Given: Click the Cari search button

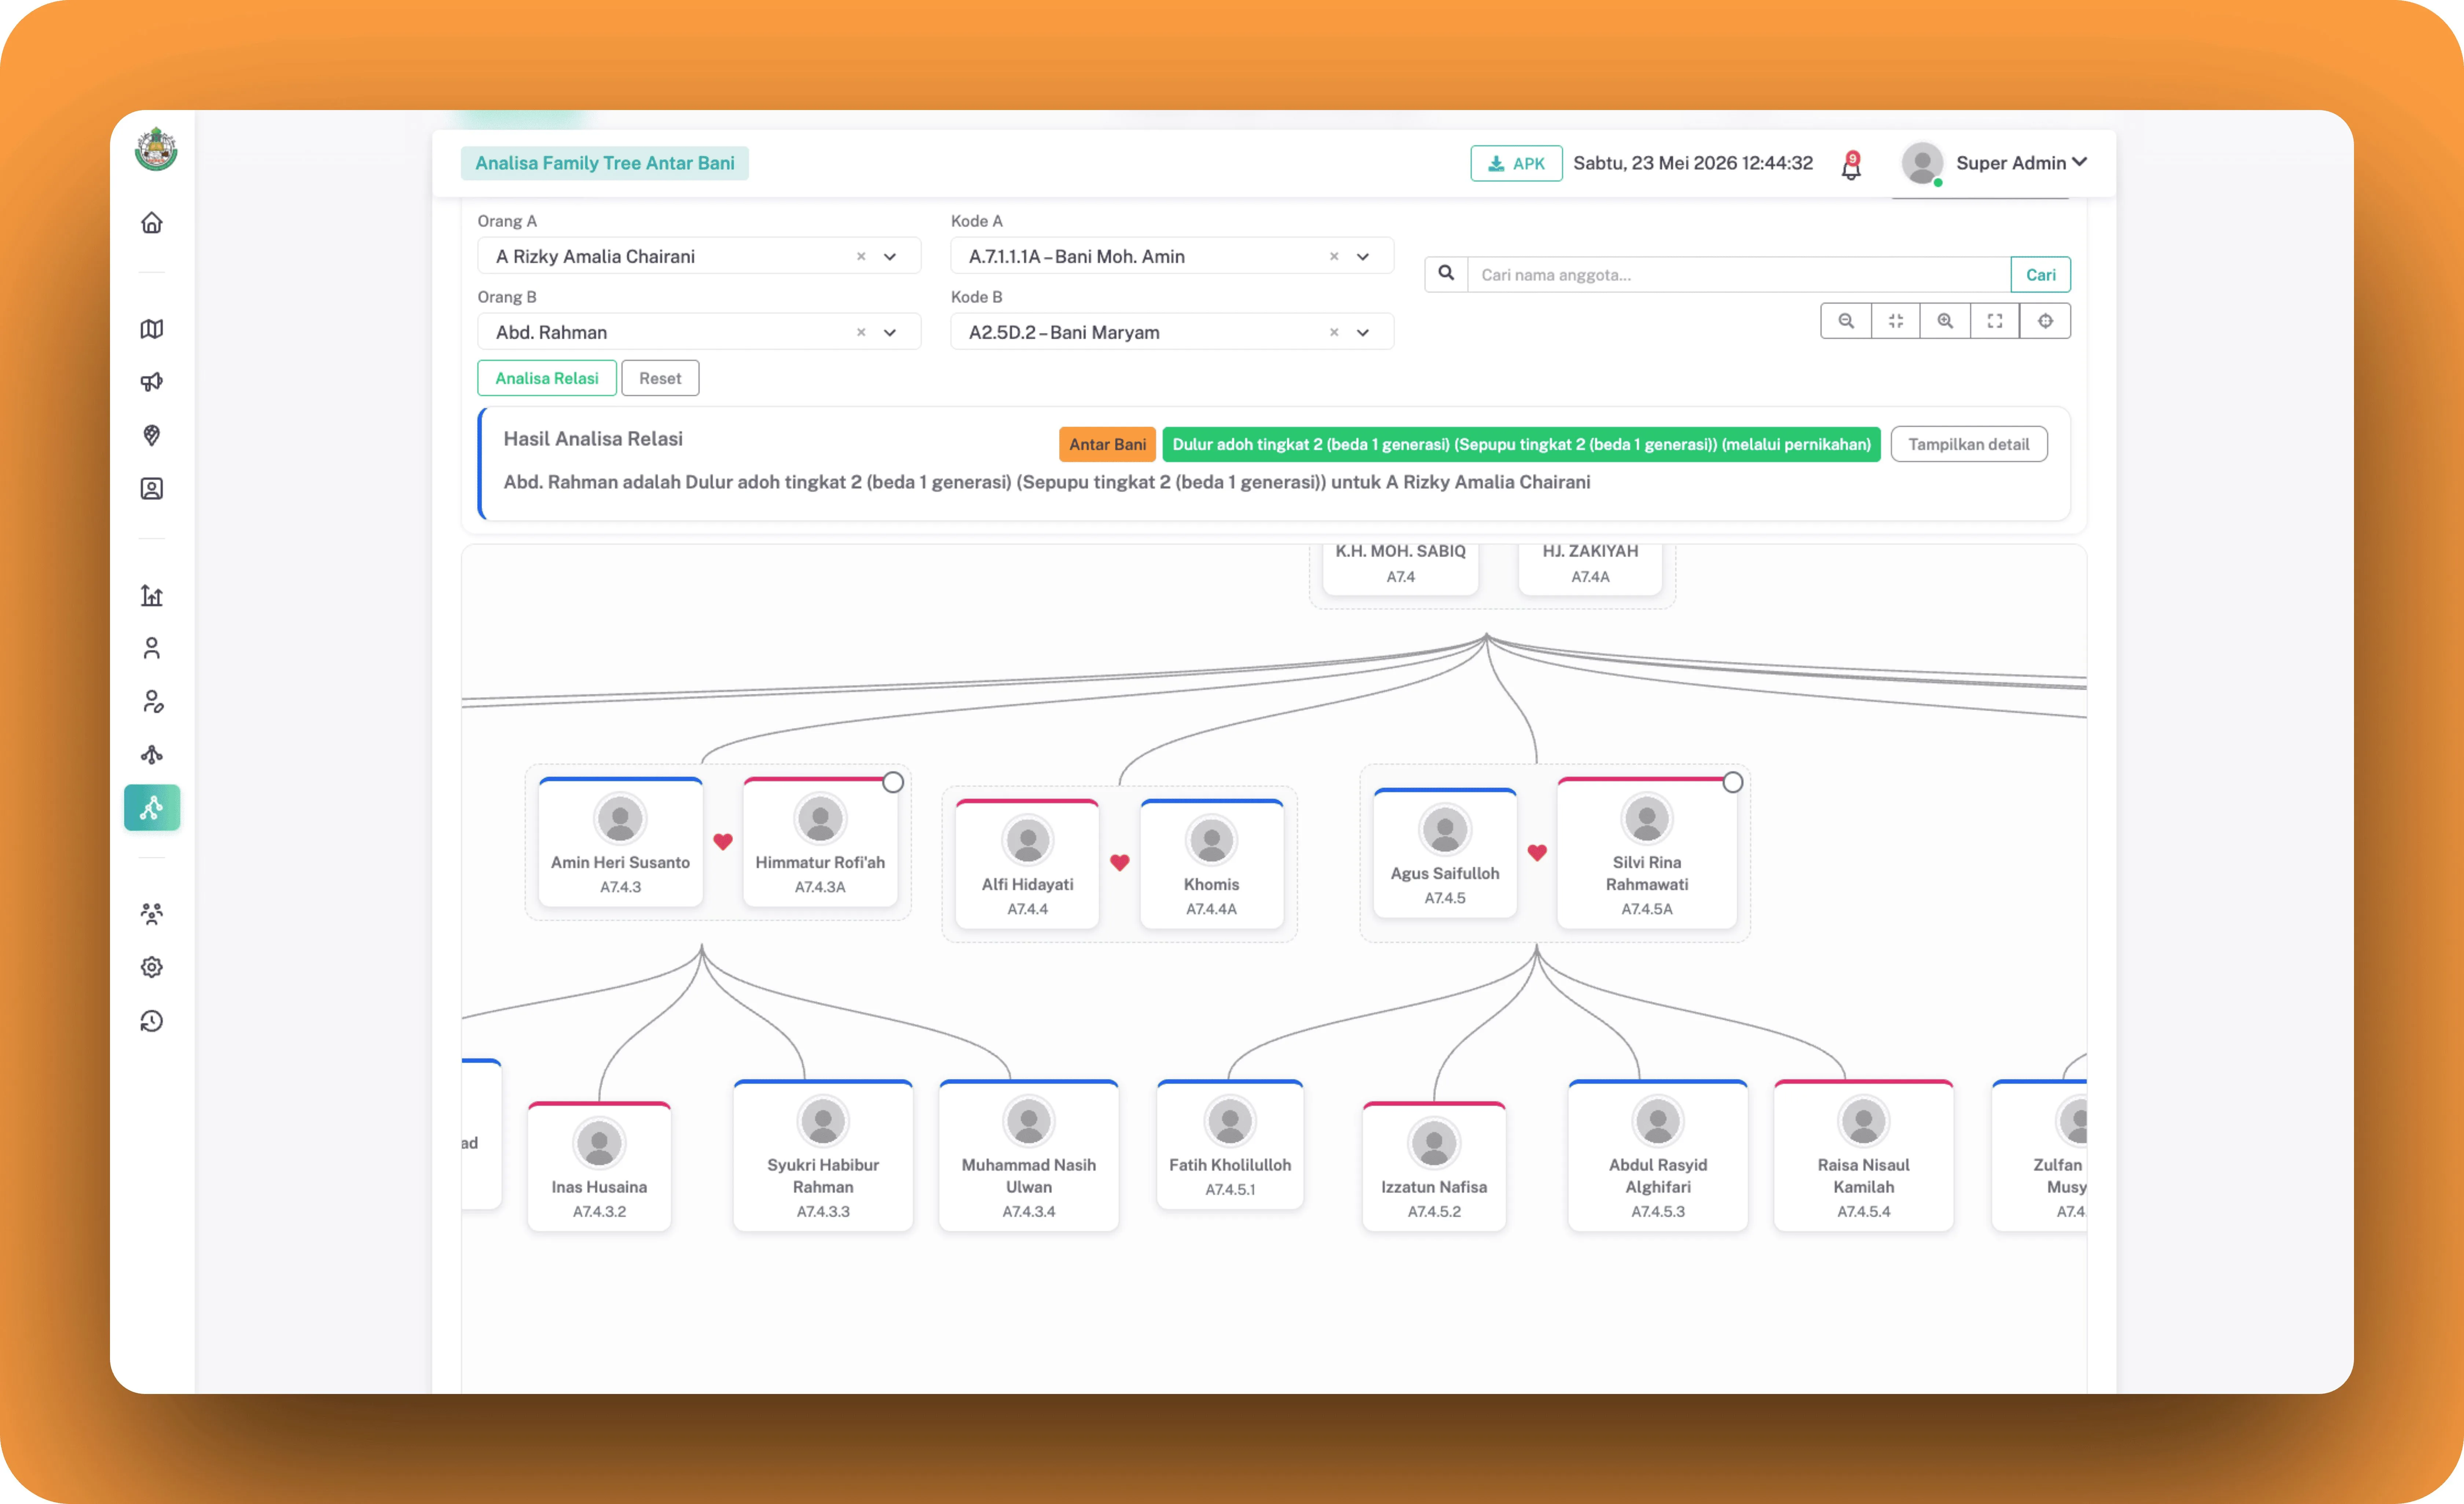Looking at the screenshot, I should (2040, 275).
